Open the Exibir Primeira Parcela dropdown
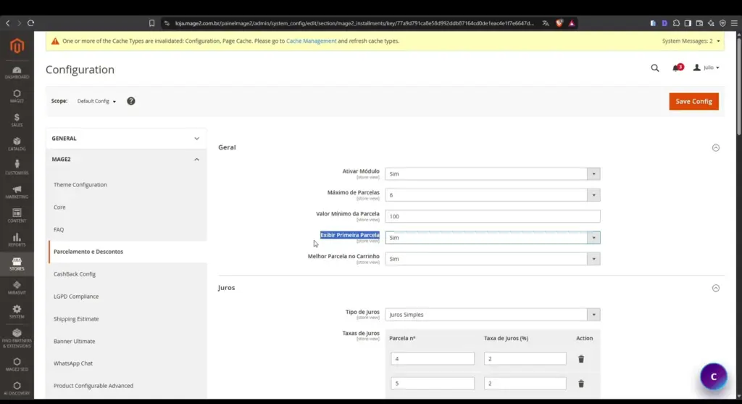 point(493,238)
